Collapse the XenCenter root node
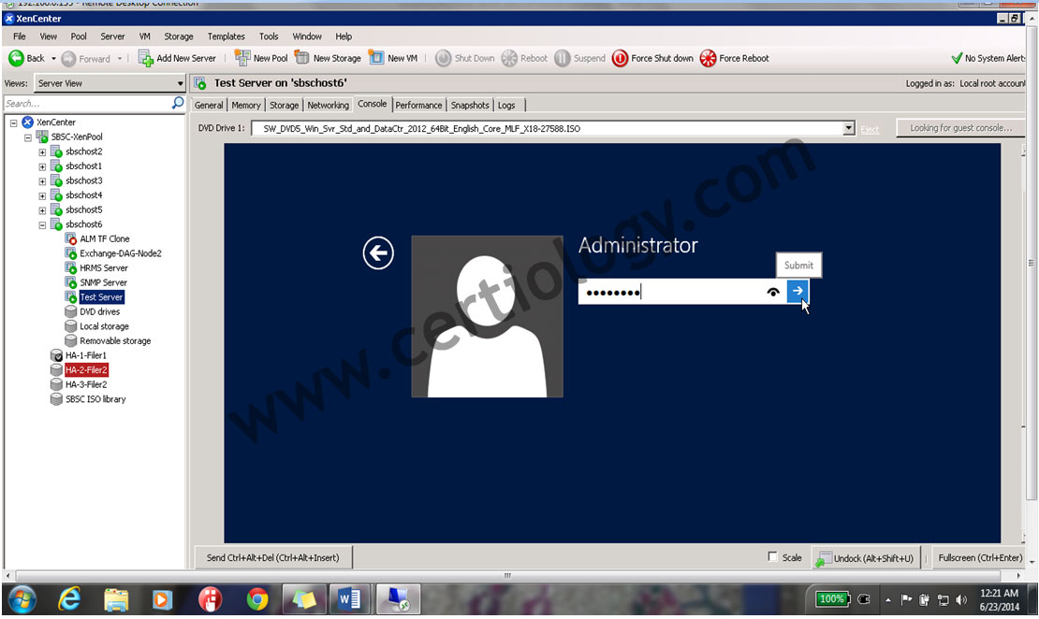1039x619 pixels. pyautogui.click(x=13, y=123)
